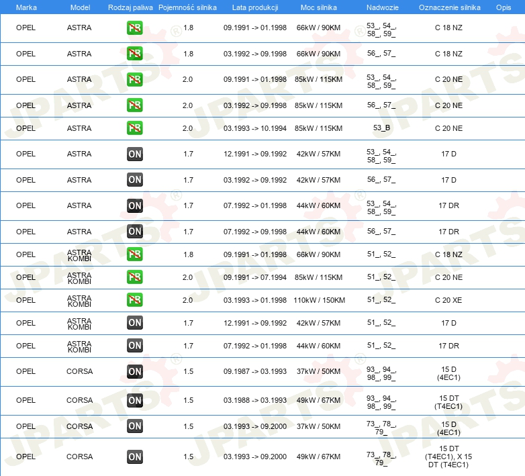Select engine code 17 D in the Astra Kombi row
525x476 pixels.
point(448,323)
